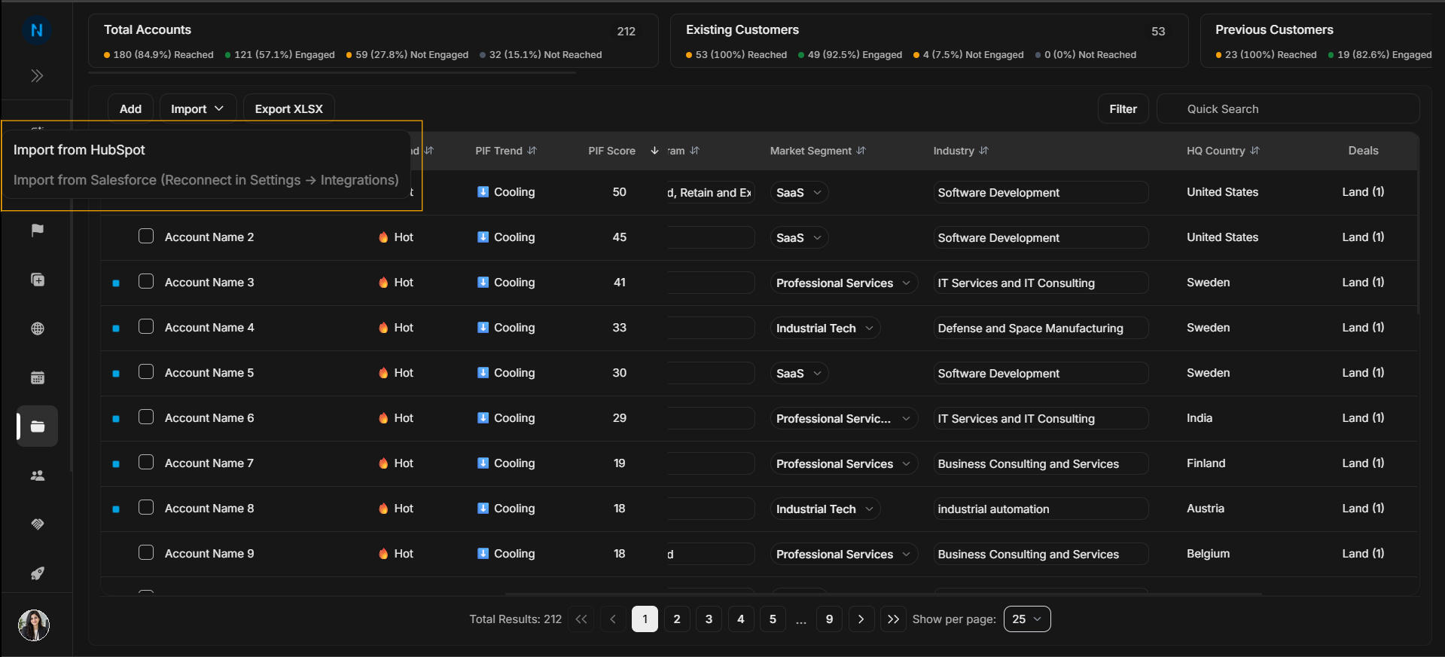Click the blue indicator dot for Account Name 4
This screenshot has width=1445, height=657.
pyautogui.click(x=116, y=328)
